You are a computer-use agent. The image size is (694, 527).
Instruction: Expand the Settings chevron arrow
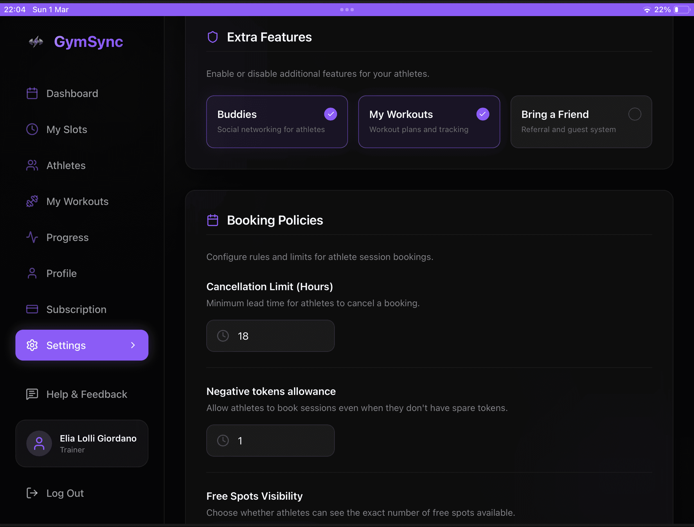(133, 345)
